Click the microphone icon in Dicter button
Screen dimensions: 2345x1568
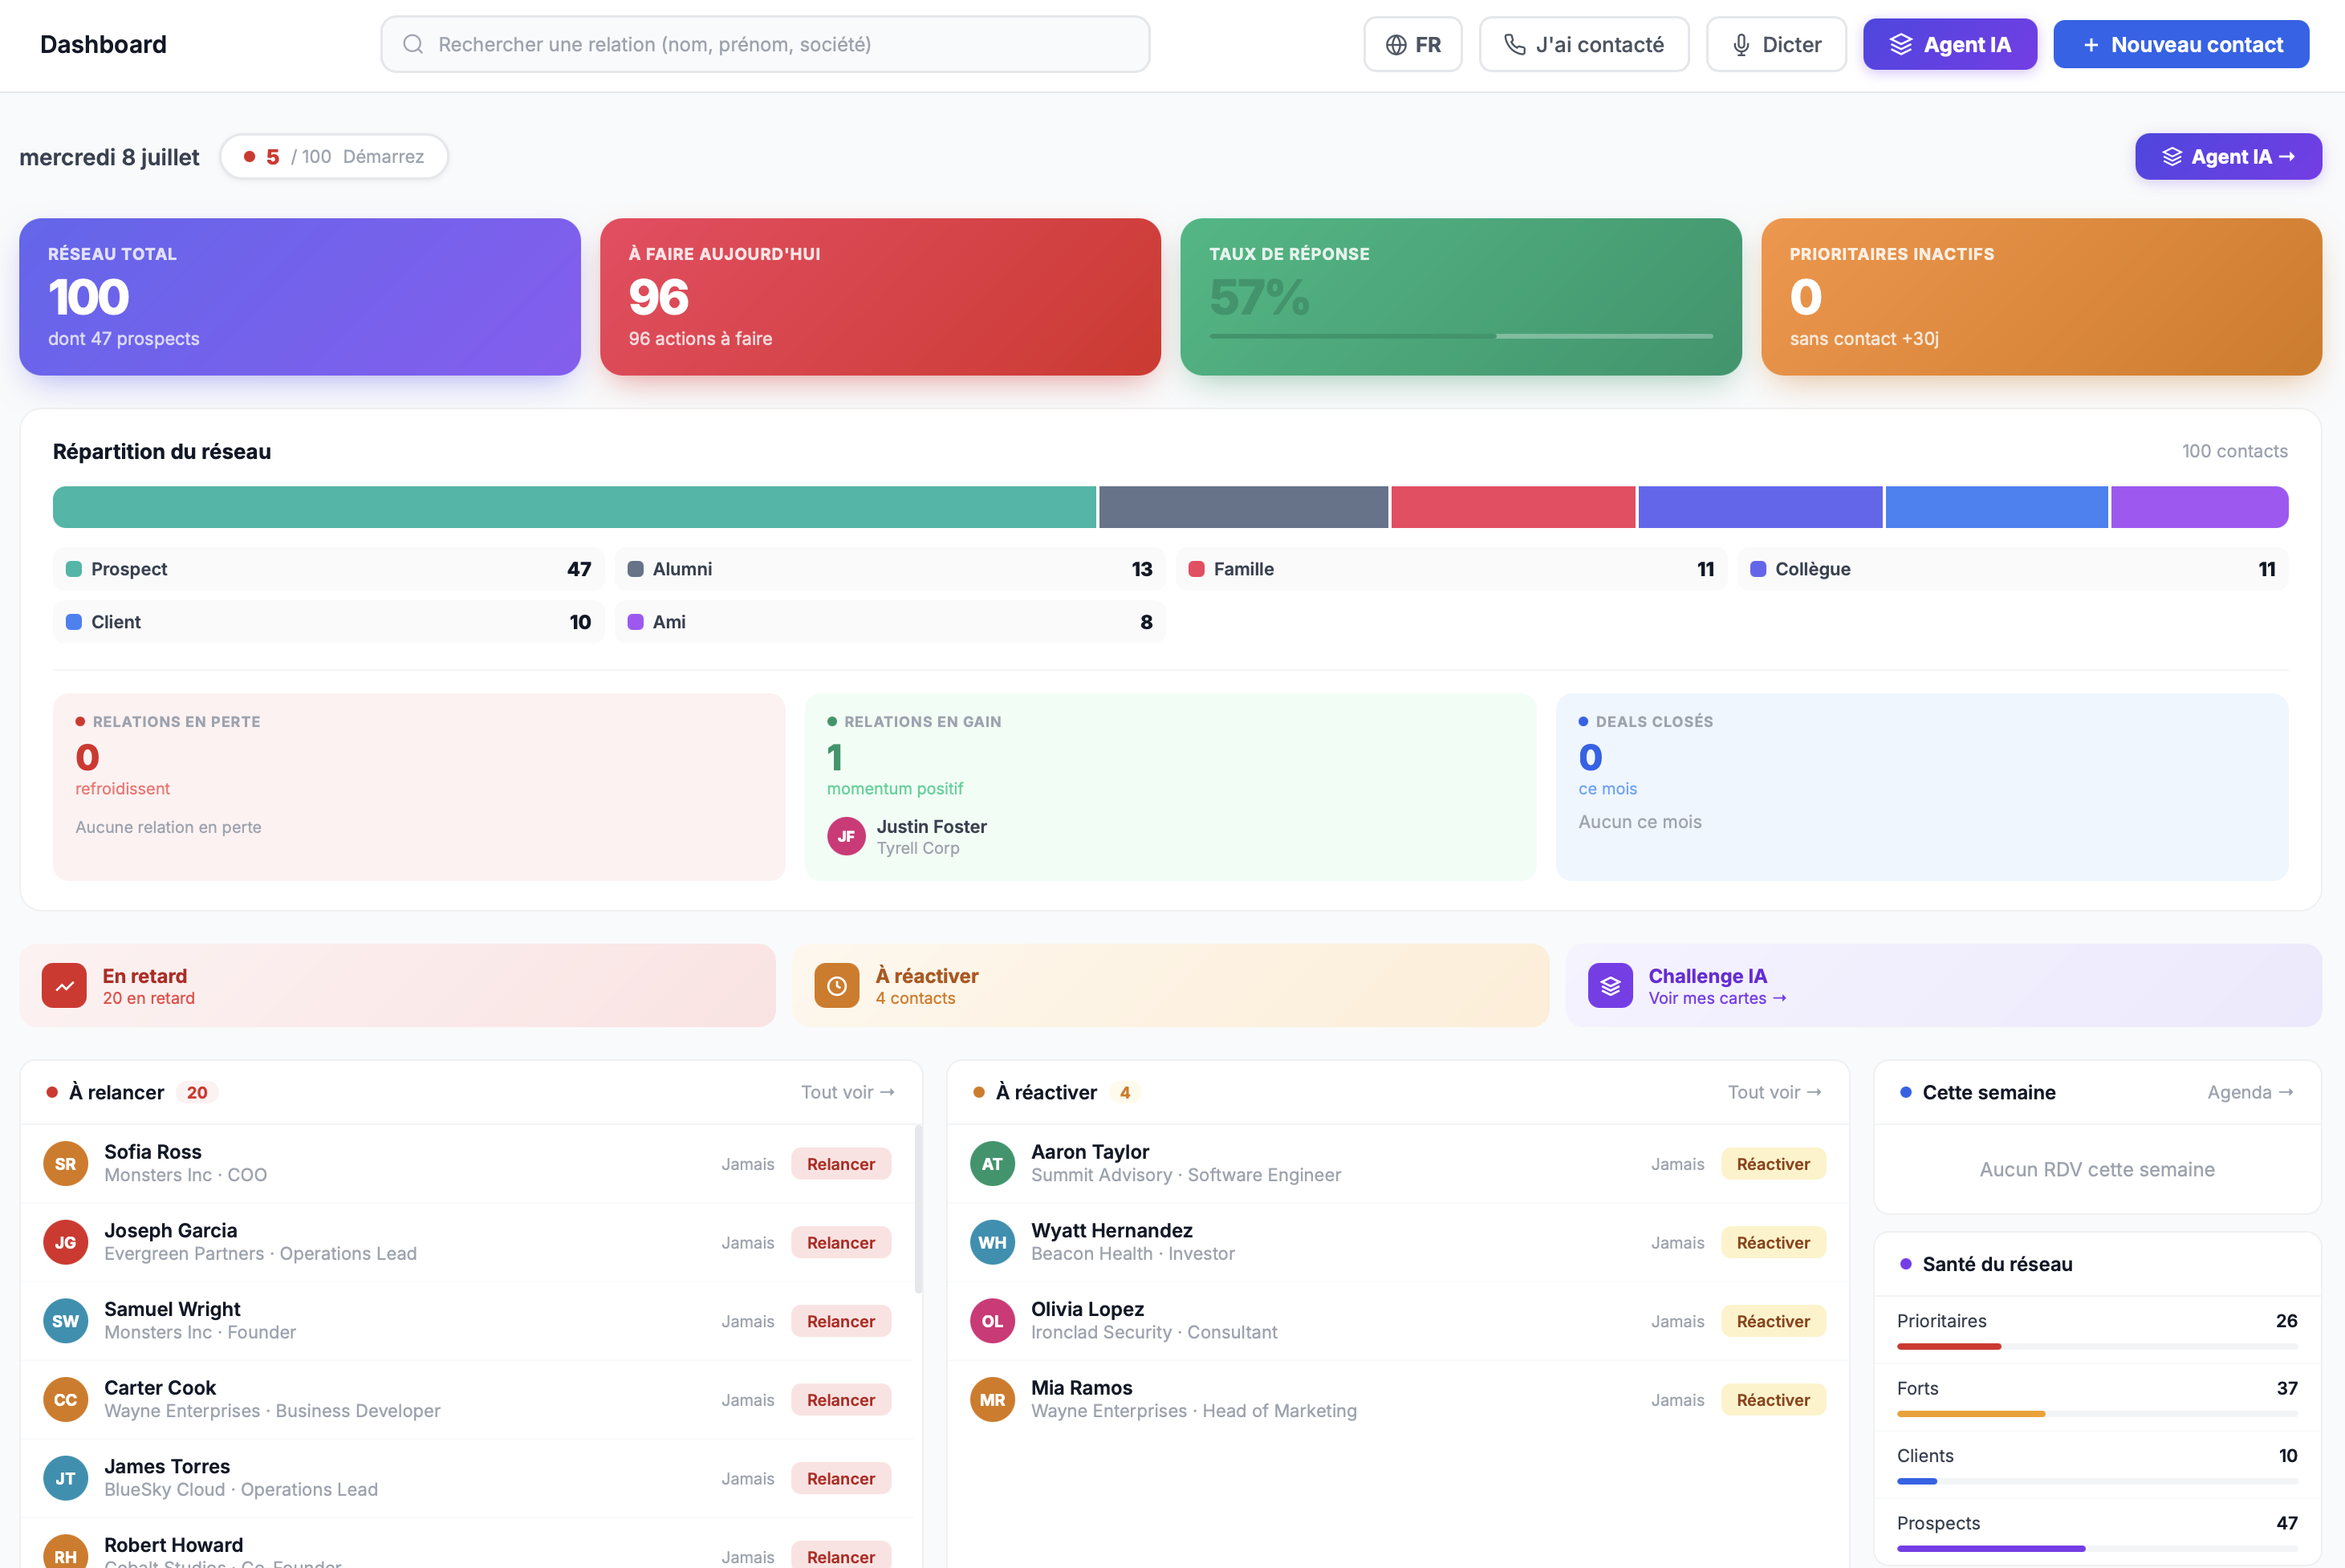[x=1741, y=45]
